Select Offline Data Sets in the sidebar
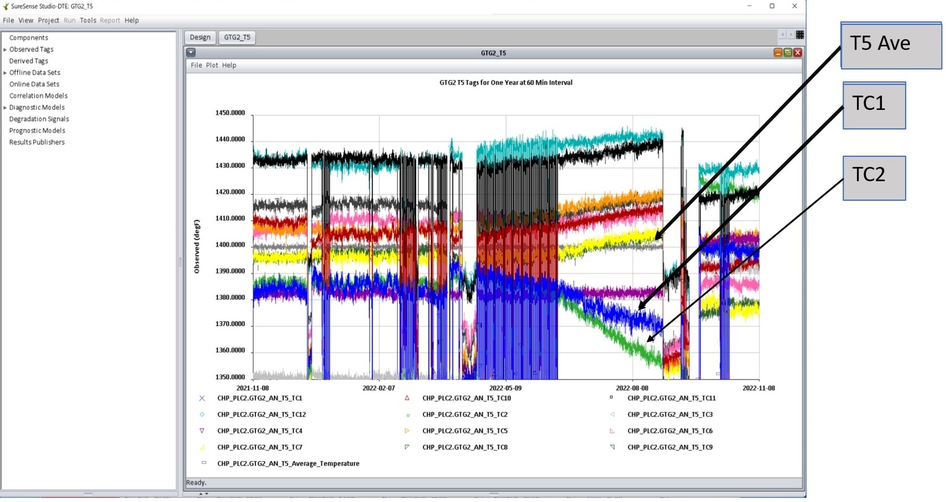The image size is (946, 502). tap(34, 72)
